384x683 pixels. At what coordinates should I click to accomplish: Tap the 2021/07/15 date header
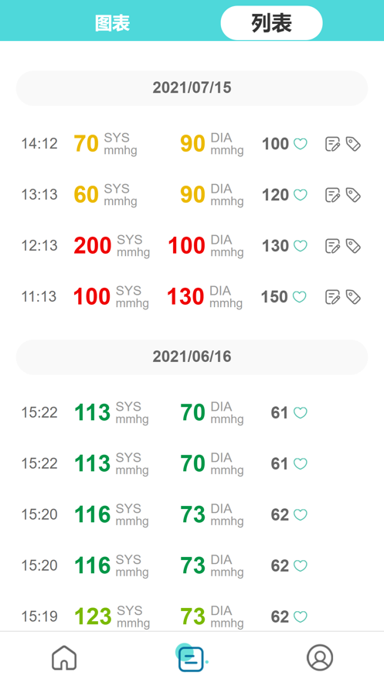click(x=192, y=88)
